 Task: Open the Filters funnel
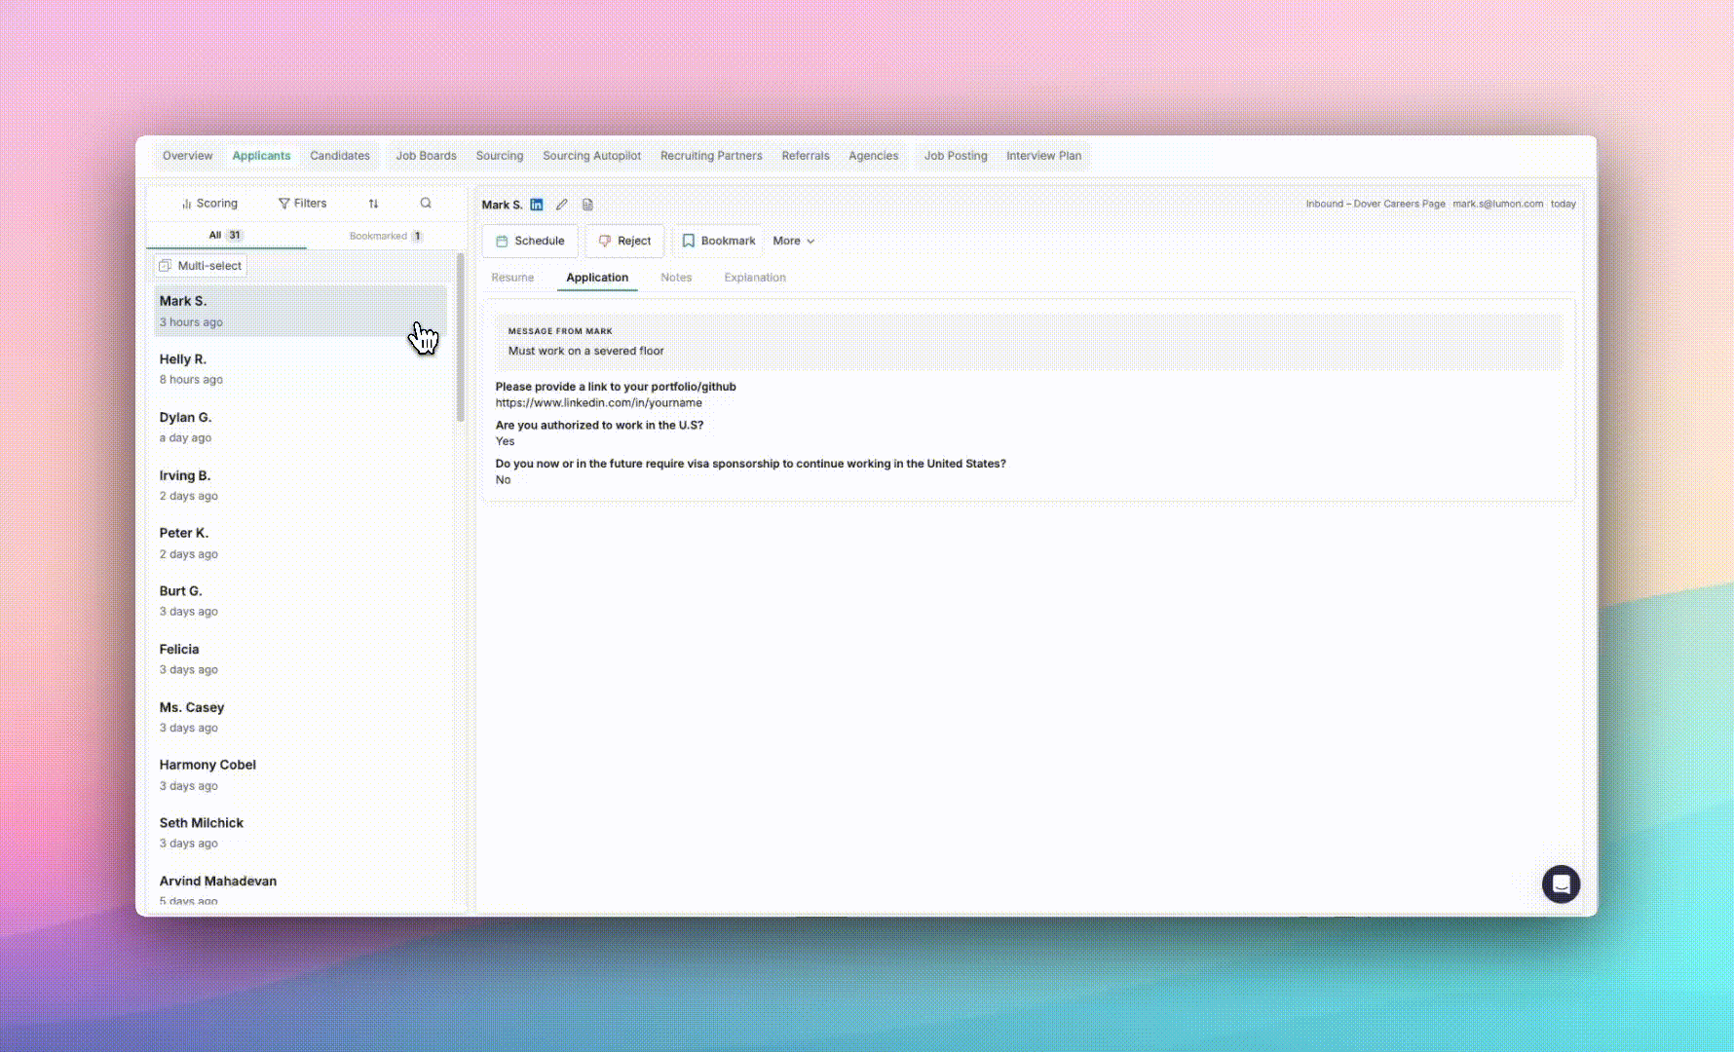click(302, 204)
